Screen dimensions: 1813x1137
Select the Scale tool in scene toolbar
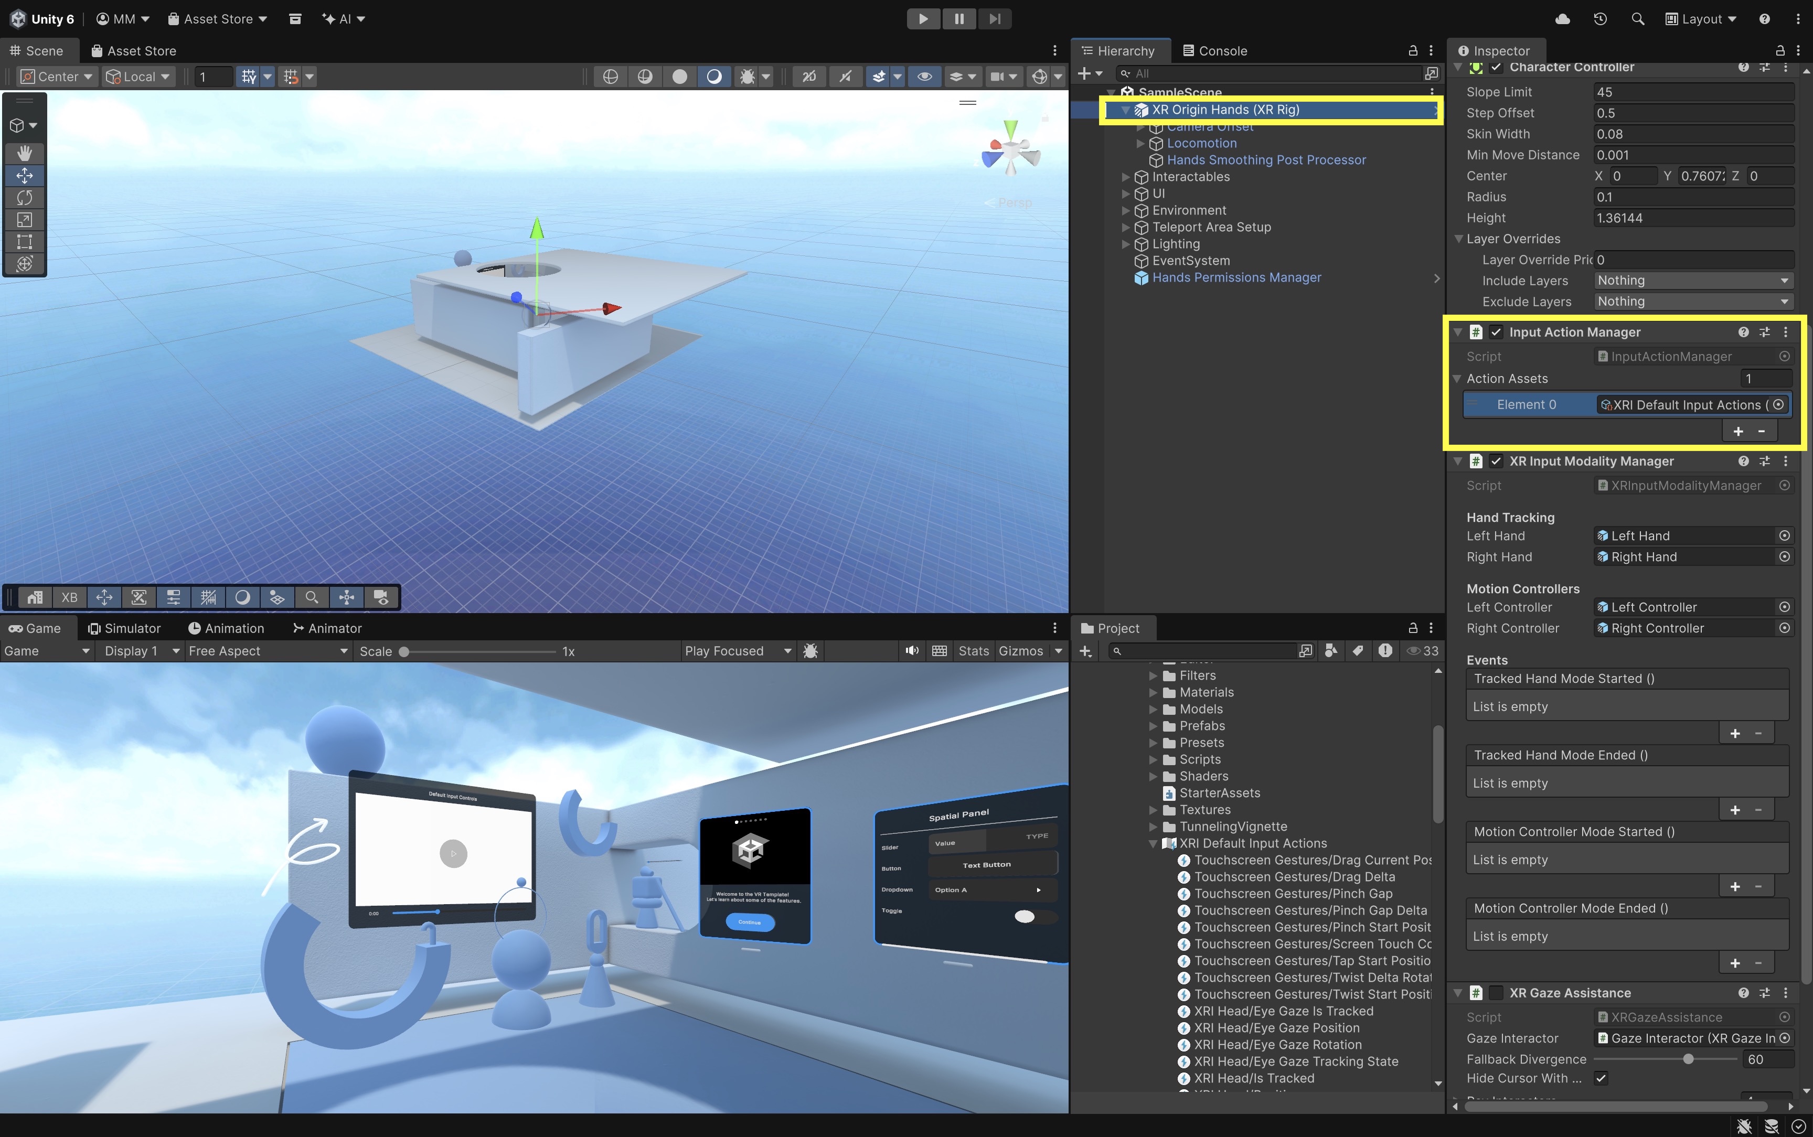click(x=25, y=220)
